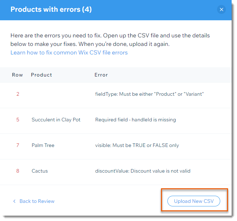
Task: Select the Palm Tree product
Action: coord(43,145)
